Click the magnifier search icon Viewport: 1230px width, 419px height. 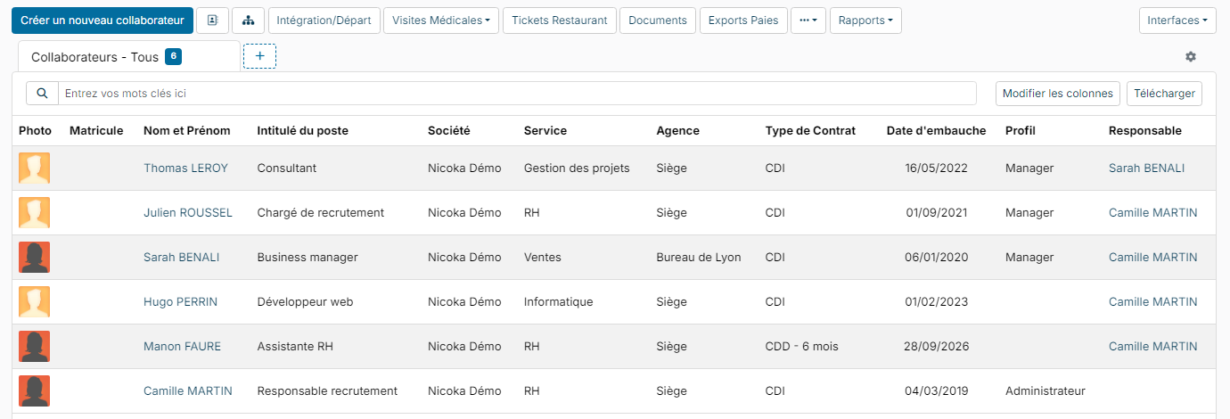tap(42, 93)
